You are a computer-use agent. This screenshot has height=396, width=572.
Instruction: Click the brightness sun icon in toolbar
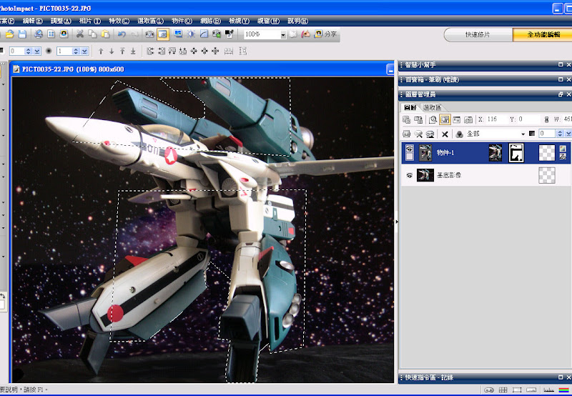[x=191, y=34]
